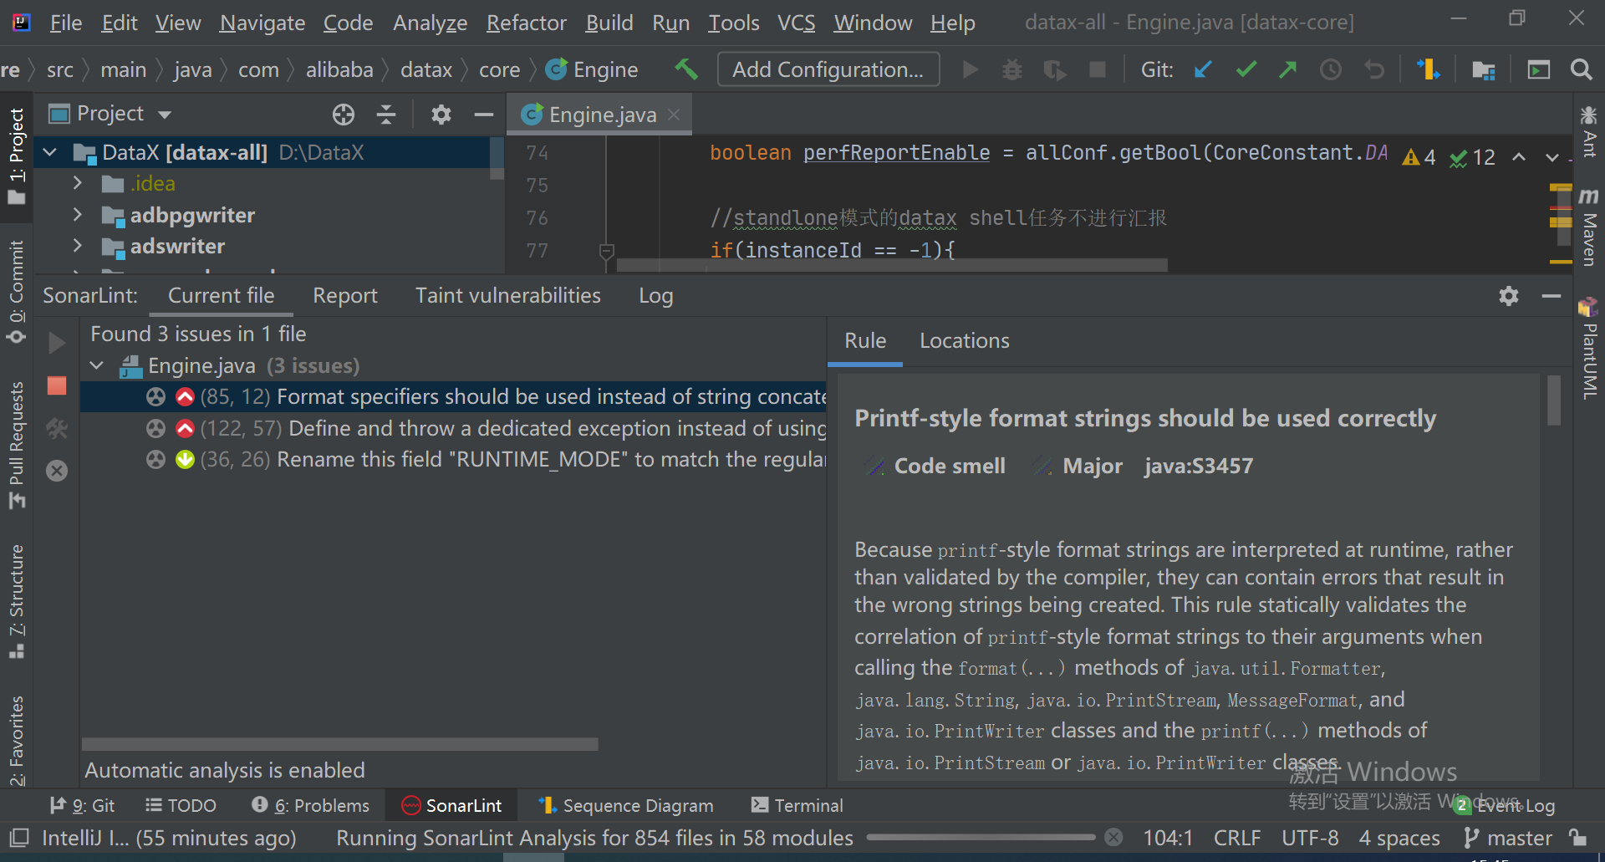Toggle the Terminal tool window
Screen dimensions: 1605x862
pos(796,805)
